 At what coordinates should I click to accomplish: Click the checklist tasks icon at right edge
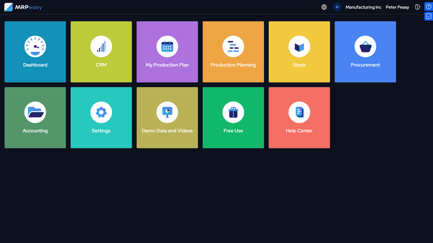tap(429, 16)
